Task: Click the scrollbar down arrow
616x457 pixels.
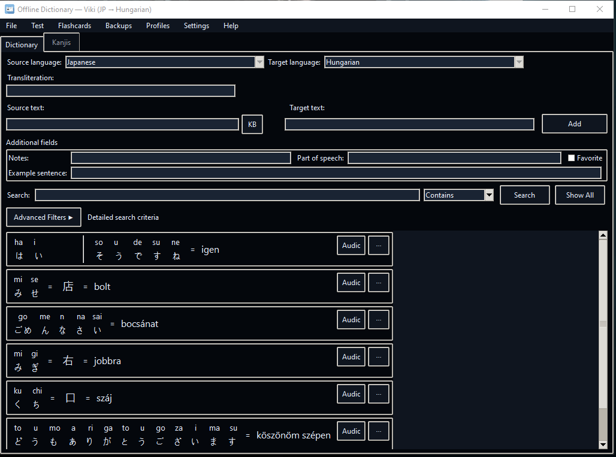Action: [x=603, y=444]
